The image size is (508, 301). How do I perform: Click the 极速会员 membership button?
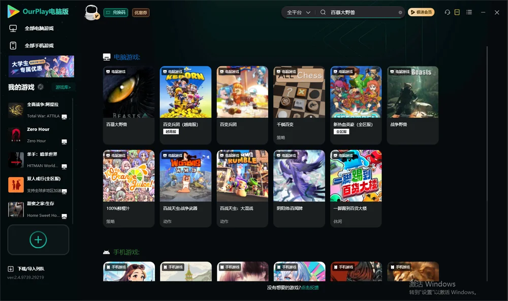click(x=421, y=12)
